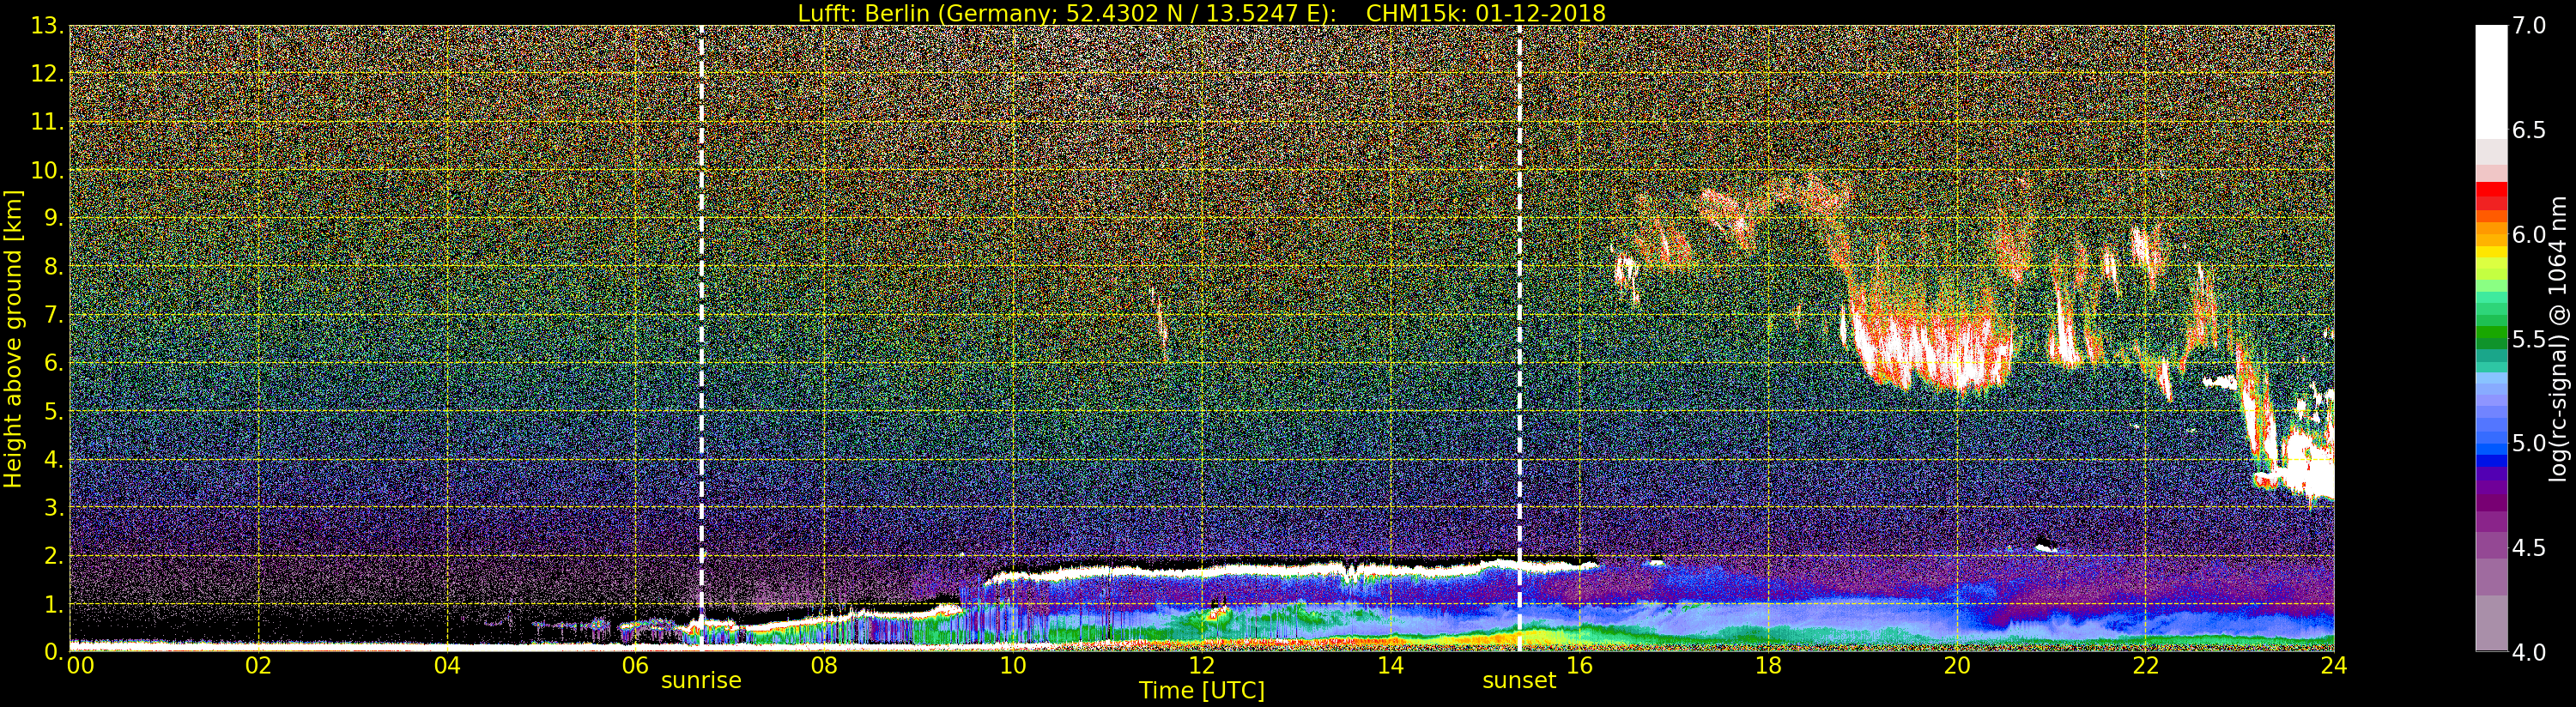This screenshot has height=707, width=2576.
Task: Click the plot title 'Lufft: Berlin (Germany; 52.4302 N / 13.5247 E): CHM15k: 01-12-2018'
Action: click(1201, 13)
